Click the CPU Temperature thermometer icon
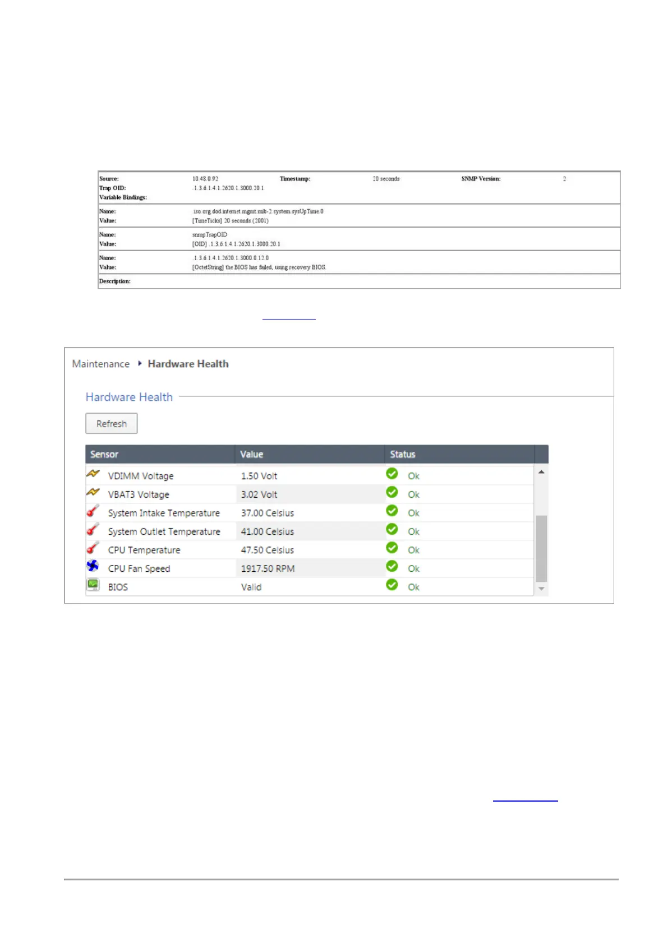668x944 pixels. pyautogui.click(x=93, y=548)
